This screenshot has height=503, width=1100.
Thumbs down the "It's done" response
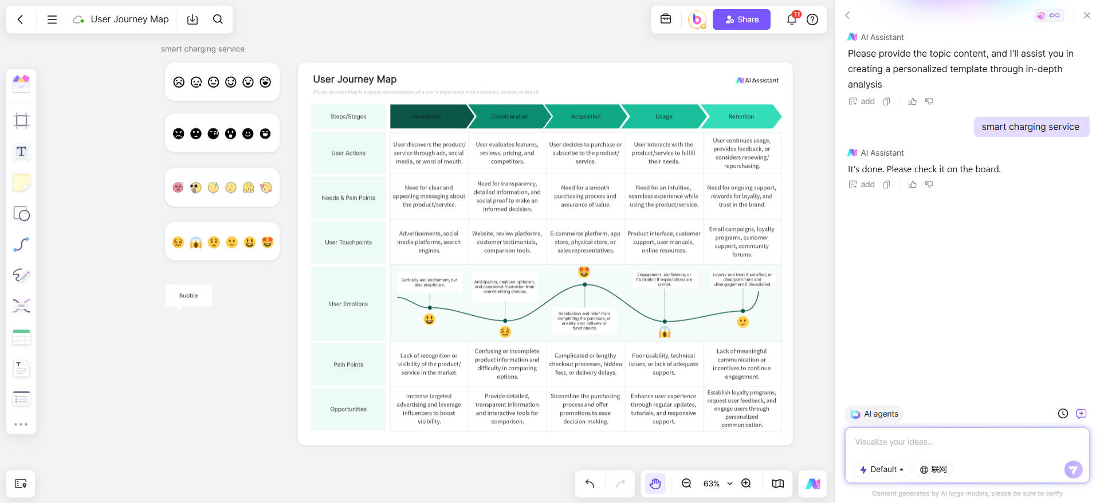929,184
